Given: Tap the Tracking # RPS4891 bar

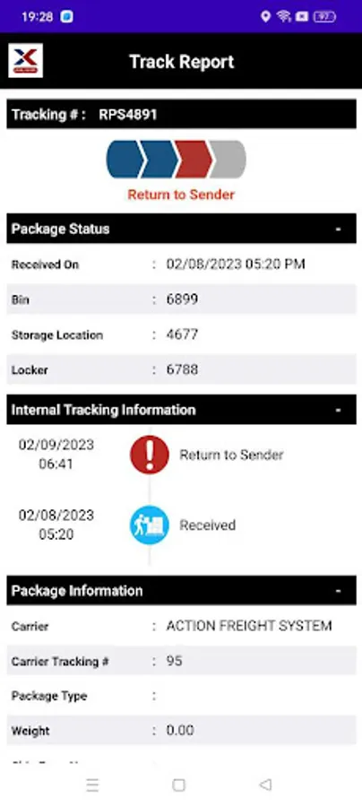Looking at the screenshot, I should [x=181, y=114].
